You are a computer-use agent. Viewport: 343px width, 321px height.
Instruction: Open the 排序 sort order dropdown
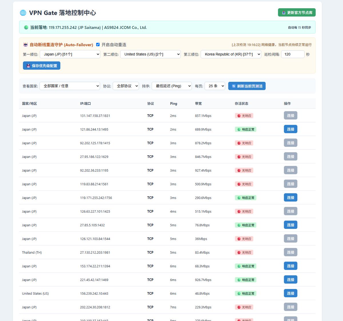point(172,86)
